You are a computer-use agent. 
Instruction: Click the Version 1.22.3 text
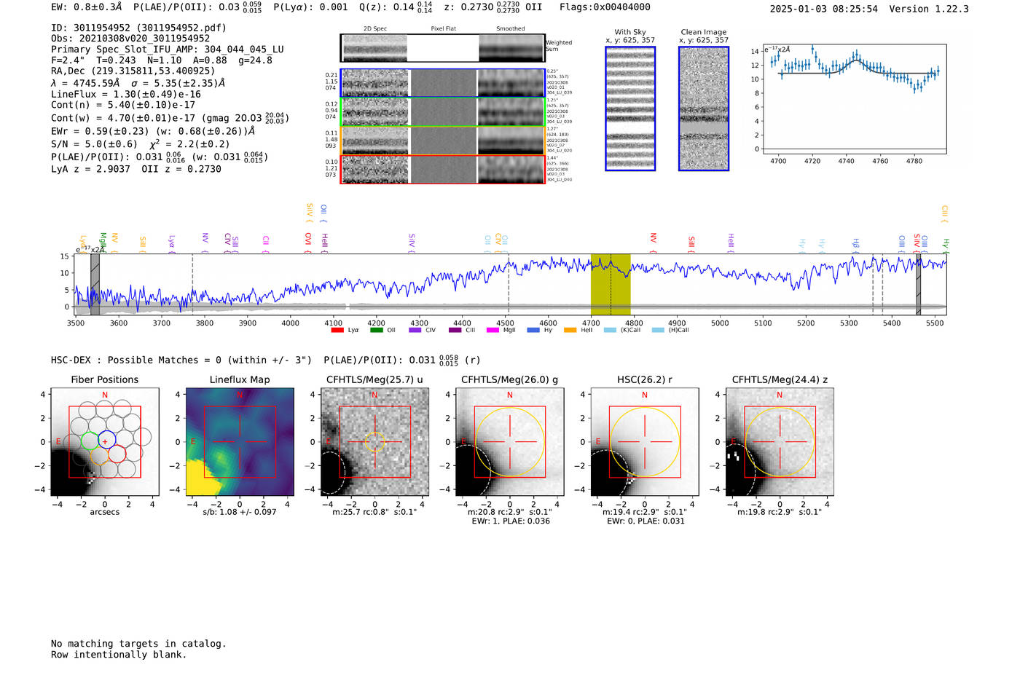(x=929, y=9)
